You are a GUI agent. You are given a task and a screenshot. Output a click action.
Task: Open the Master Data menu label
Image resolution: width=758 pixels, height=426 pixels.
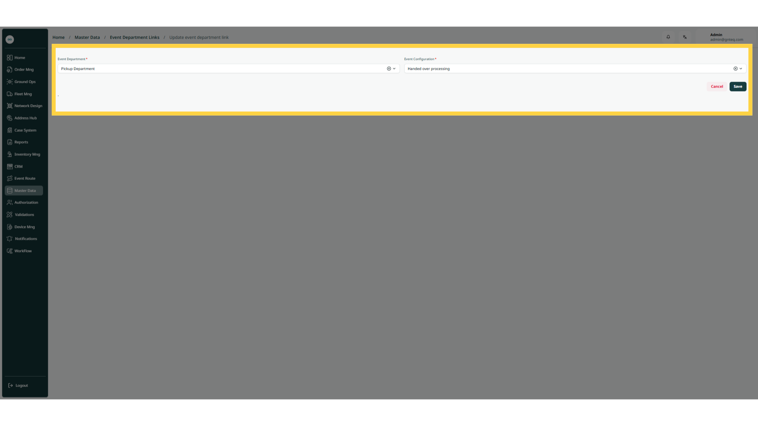(x=25, y=191)
